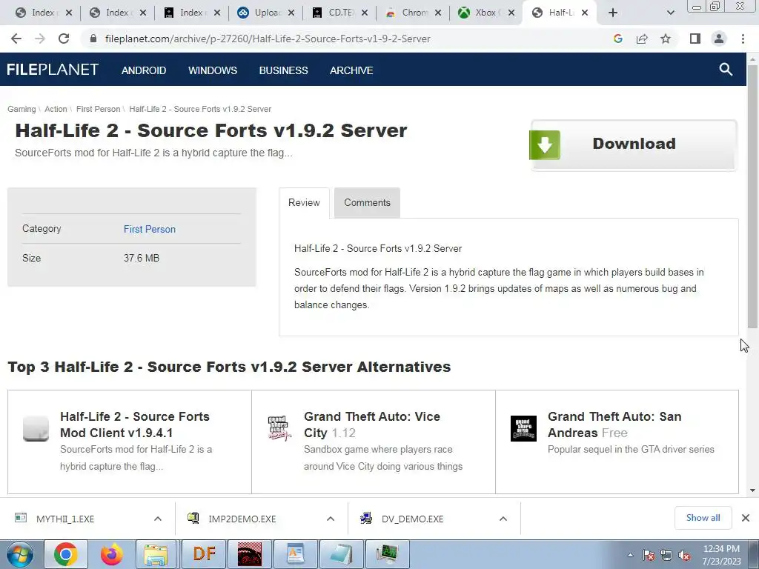
Task: Open downloaded file DV_DEMO.EXE
Action: click(412, 519)
